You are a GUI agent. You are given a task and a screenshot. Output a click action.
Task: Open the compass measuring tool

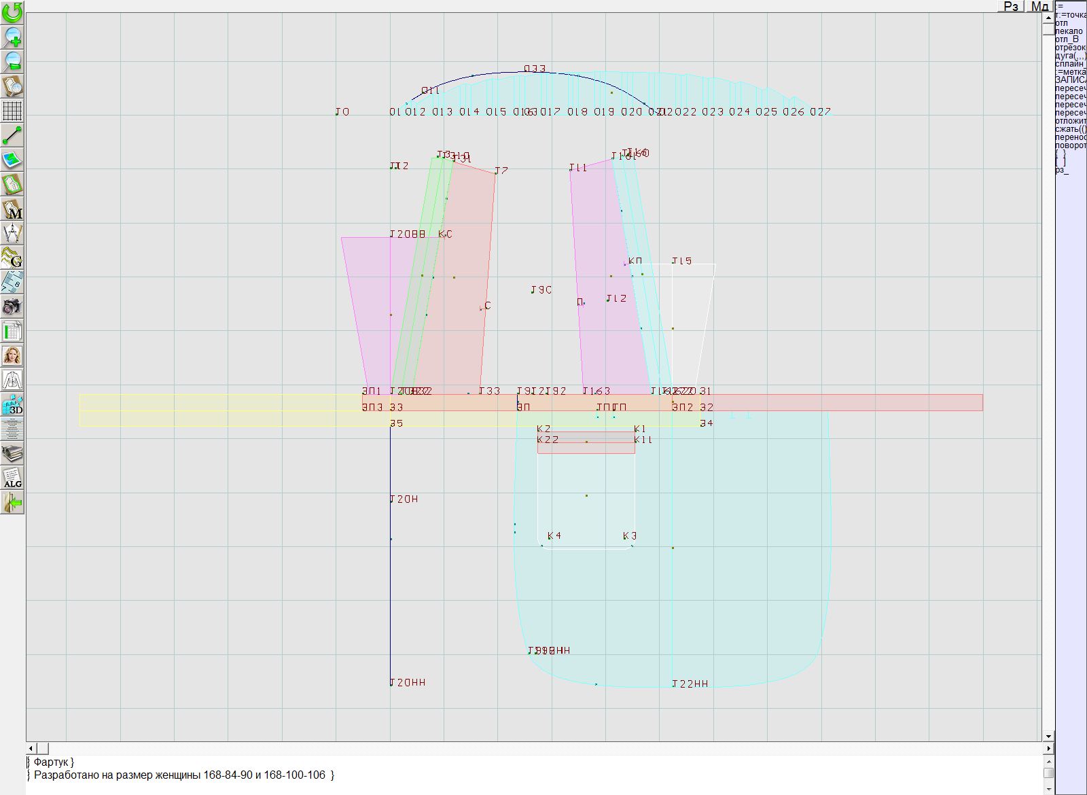pos(12,233)
